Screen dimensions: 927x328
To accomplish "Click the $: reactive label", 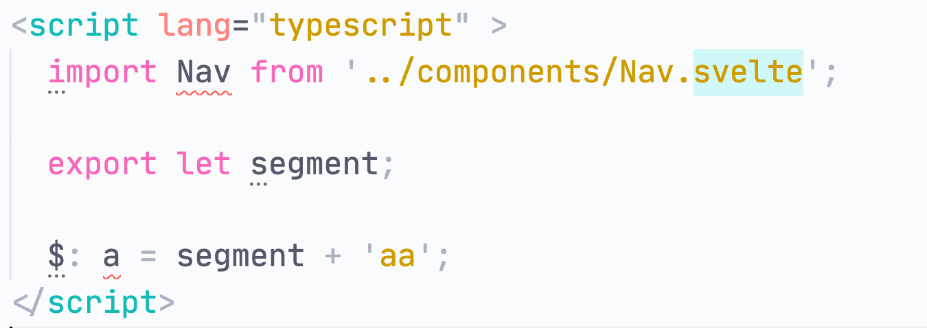I will 66,257.
